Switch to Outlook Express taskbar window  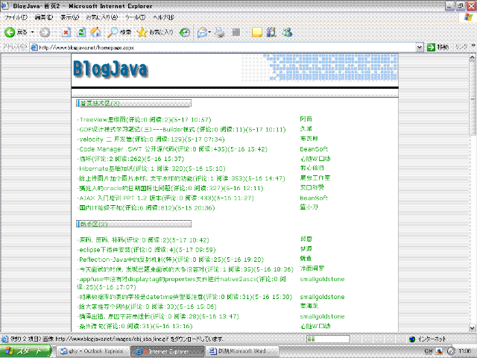click(92, 351)
